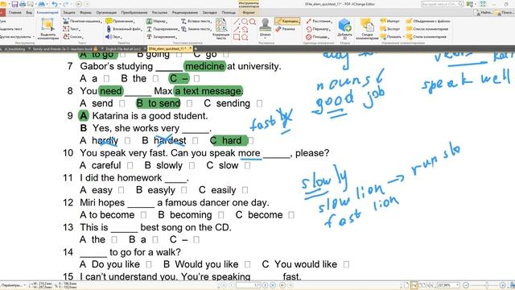Switch to the Forms ribbon tab
The image size is (515, 290).
[x=86, y=13]
